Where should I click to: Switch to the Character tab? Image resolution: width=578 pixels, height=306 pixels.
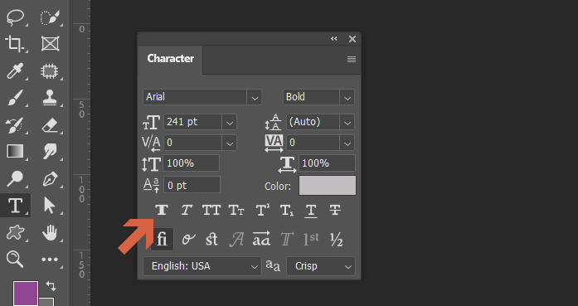point(170,59)
